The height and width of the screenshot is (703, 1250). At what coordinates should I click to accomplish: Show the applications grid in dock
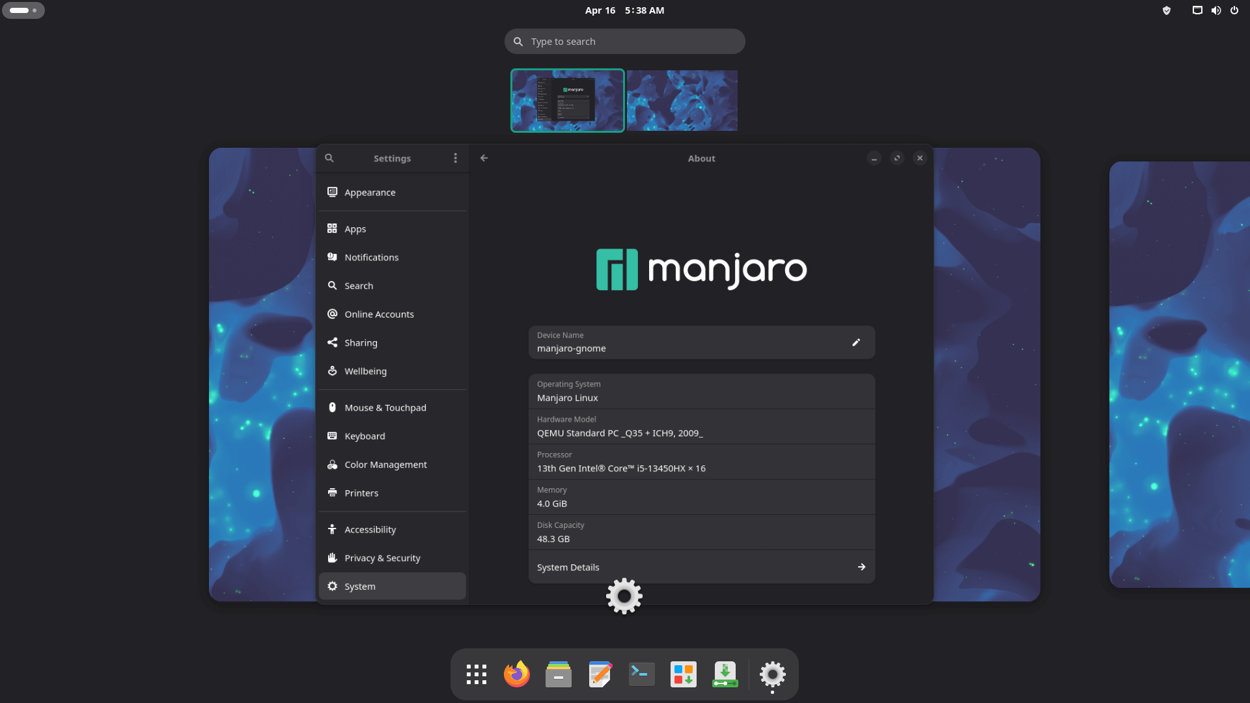(x=476, y=674)
